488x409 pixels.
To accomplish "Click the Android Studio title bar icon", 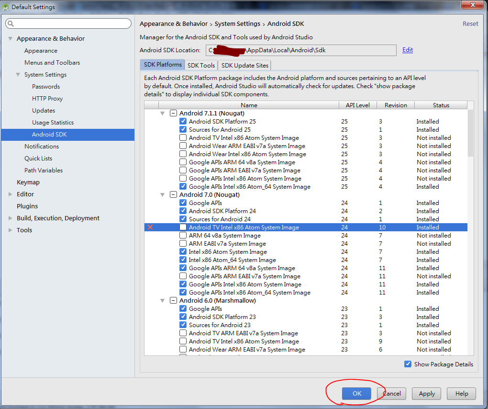I will click(x=5, y=7).
